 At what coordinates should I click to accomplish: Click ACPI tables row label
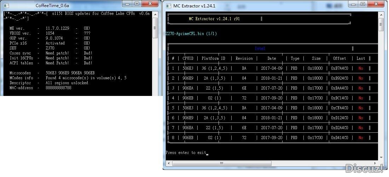point(21,63)
